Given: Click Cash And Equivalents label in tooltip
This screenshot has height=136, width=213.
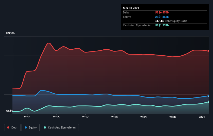Looking at the screenshot, I should pos(137,25).
